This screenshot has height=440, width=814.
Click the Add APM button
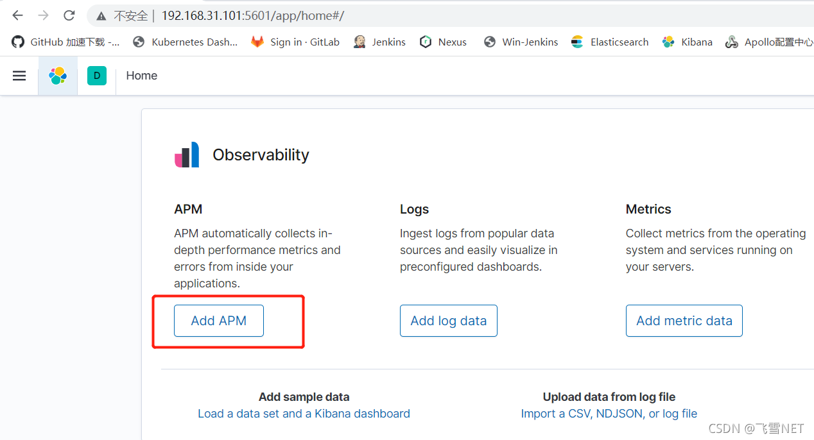tap(218, 320)
